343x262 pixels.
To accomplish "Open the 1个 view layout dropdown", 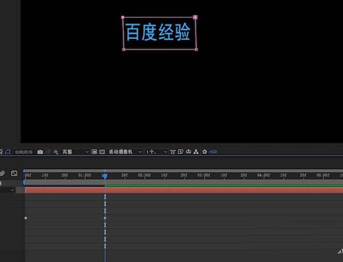I will tap(156, 152).
